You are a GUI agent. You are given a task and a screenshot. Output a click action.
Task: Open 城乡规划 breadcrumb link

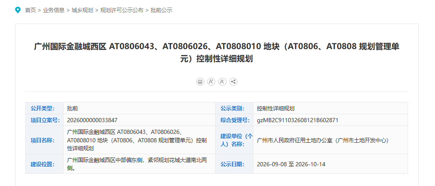point(82,10)
